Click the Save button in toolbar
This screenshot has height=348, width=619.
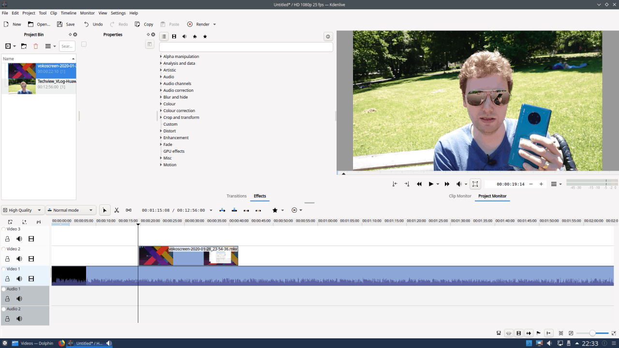tap(66, 24)
